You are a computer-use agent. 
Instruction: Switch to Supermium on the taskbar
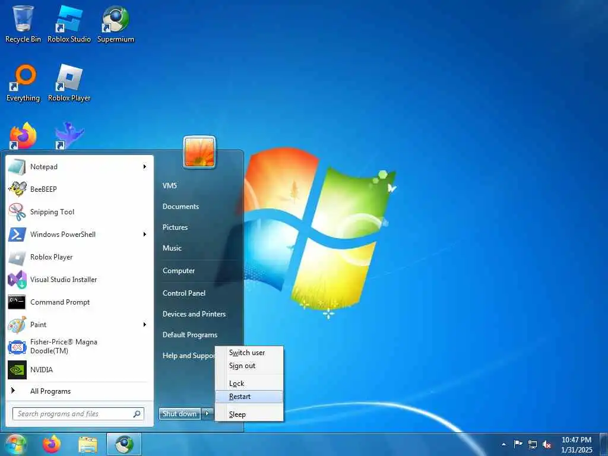(x=124, y=444)
